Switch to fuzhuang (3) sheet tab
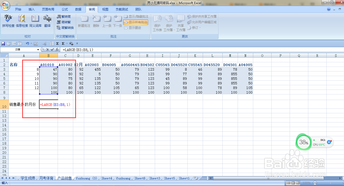The width and height of the screenshot is (344, 186). [x=86, y=178]
